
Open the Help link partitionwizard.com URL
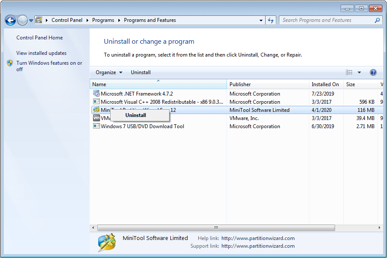[258, 238]
